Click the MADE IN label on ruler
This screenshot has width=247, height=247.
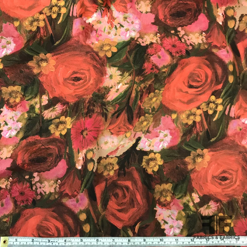pos(54,241)
